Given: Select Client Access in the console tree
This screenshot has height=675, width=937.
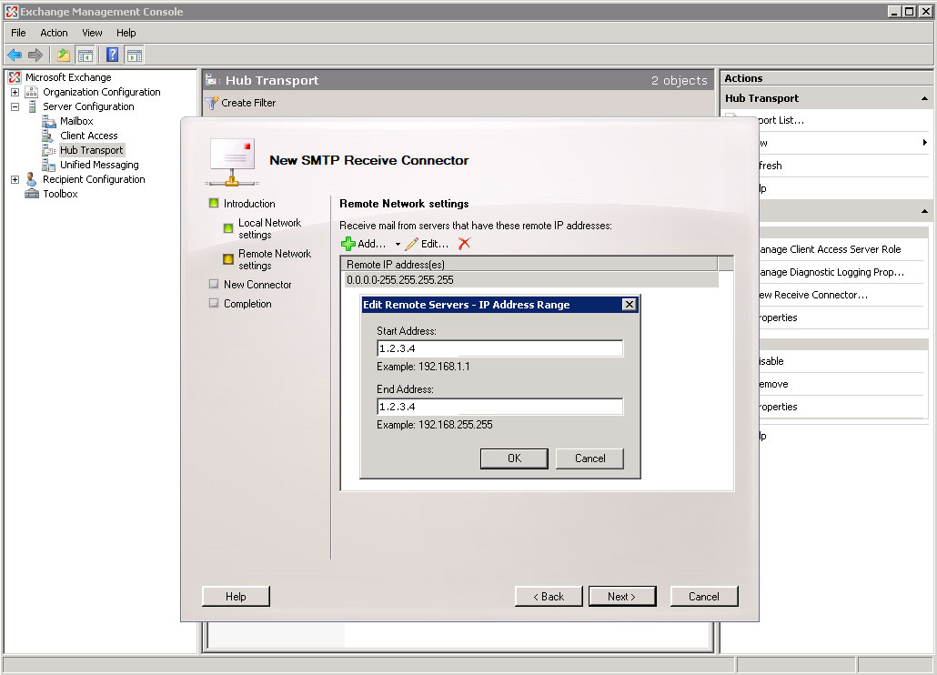Looking at the screenshot, I should pyautogui.click(x=88, y=136).
